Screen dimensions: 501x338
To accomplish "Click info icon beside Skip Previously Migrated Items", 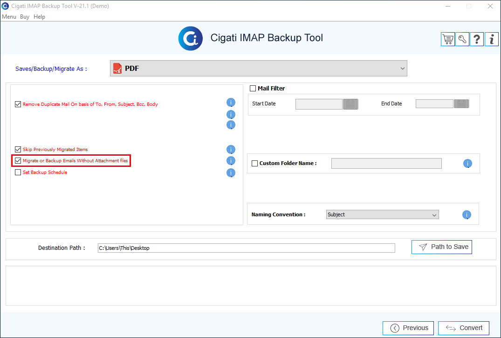I will 231,149.
